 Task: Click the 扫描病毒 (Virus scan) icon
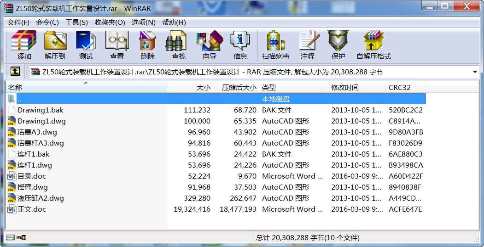(275, 40)
